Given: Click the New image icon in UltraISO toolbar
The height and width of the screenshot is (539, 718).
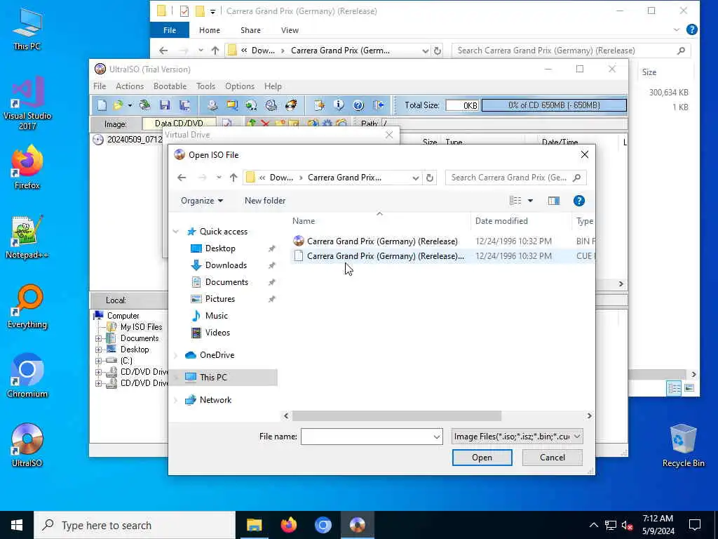Looking at the screenshot, I should pyautogui.click(x=102, y=105).
